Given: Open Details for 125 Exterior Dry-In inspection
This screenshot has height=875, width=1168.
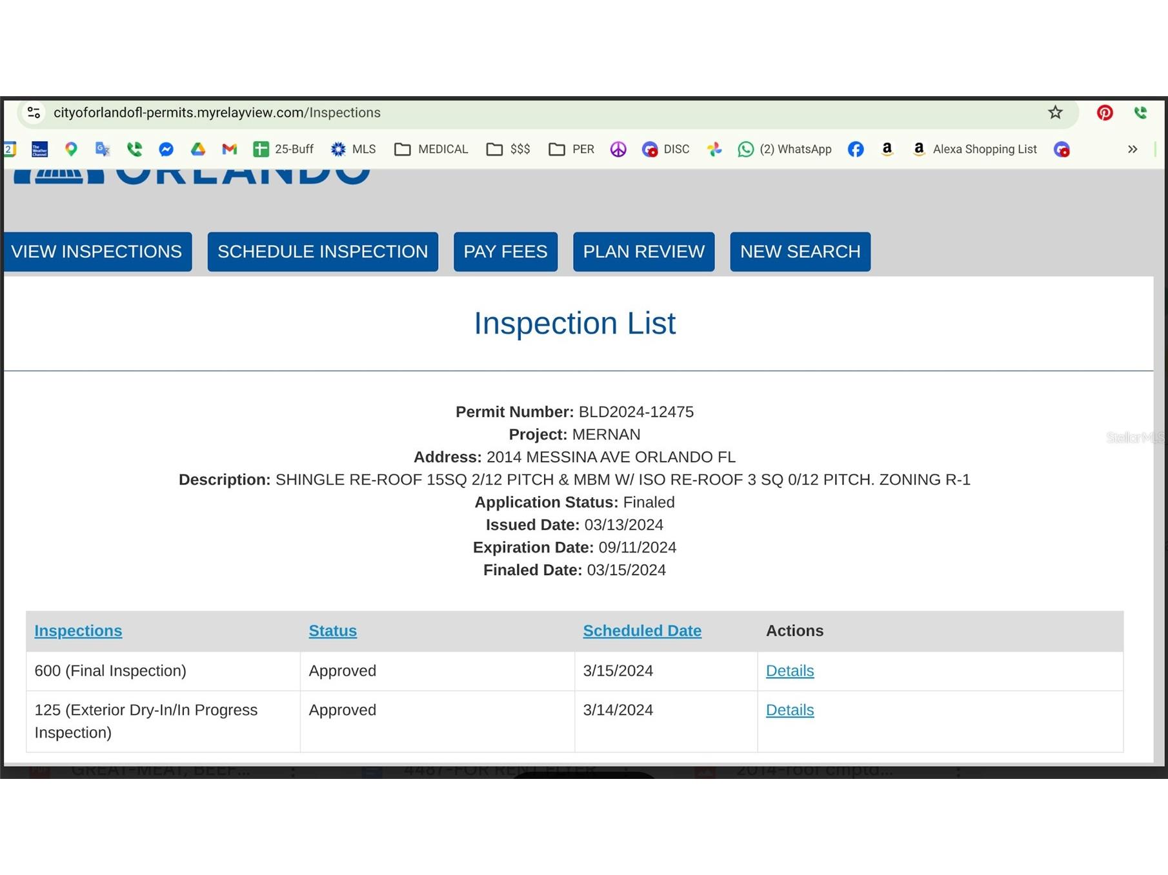Looking at the screenshot, I should tap(790, 710).
